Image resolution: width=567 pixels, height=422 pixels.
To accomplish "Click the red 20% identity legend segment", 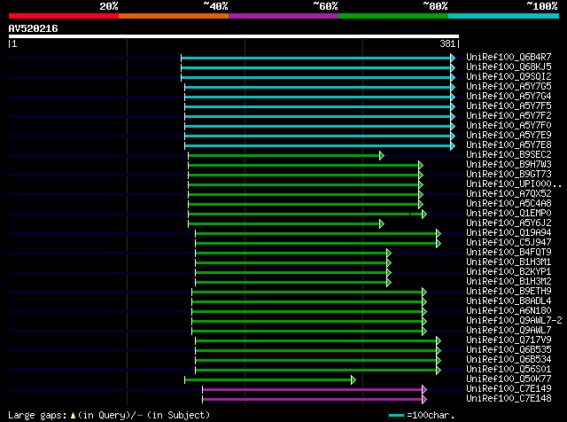I will click(64, 16).
